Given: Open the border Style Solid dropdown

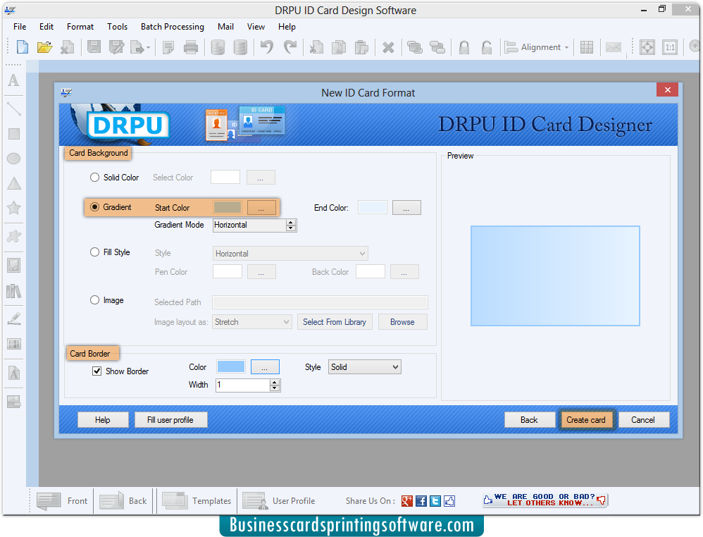Looking at the screenshot, I should (364, 367).
